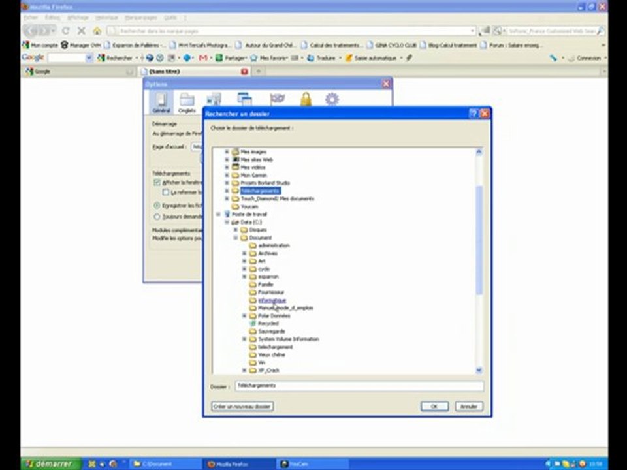Expand the Mon Garmin folder

pyautogui.click(x=227, y=175)
